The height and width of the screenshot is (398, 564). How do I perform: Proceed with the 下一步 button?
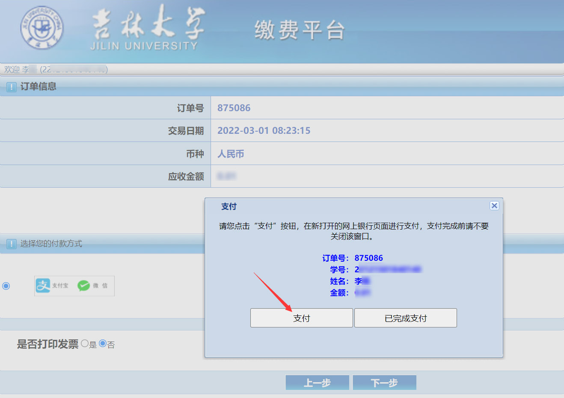pos(384,383)
